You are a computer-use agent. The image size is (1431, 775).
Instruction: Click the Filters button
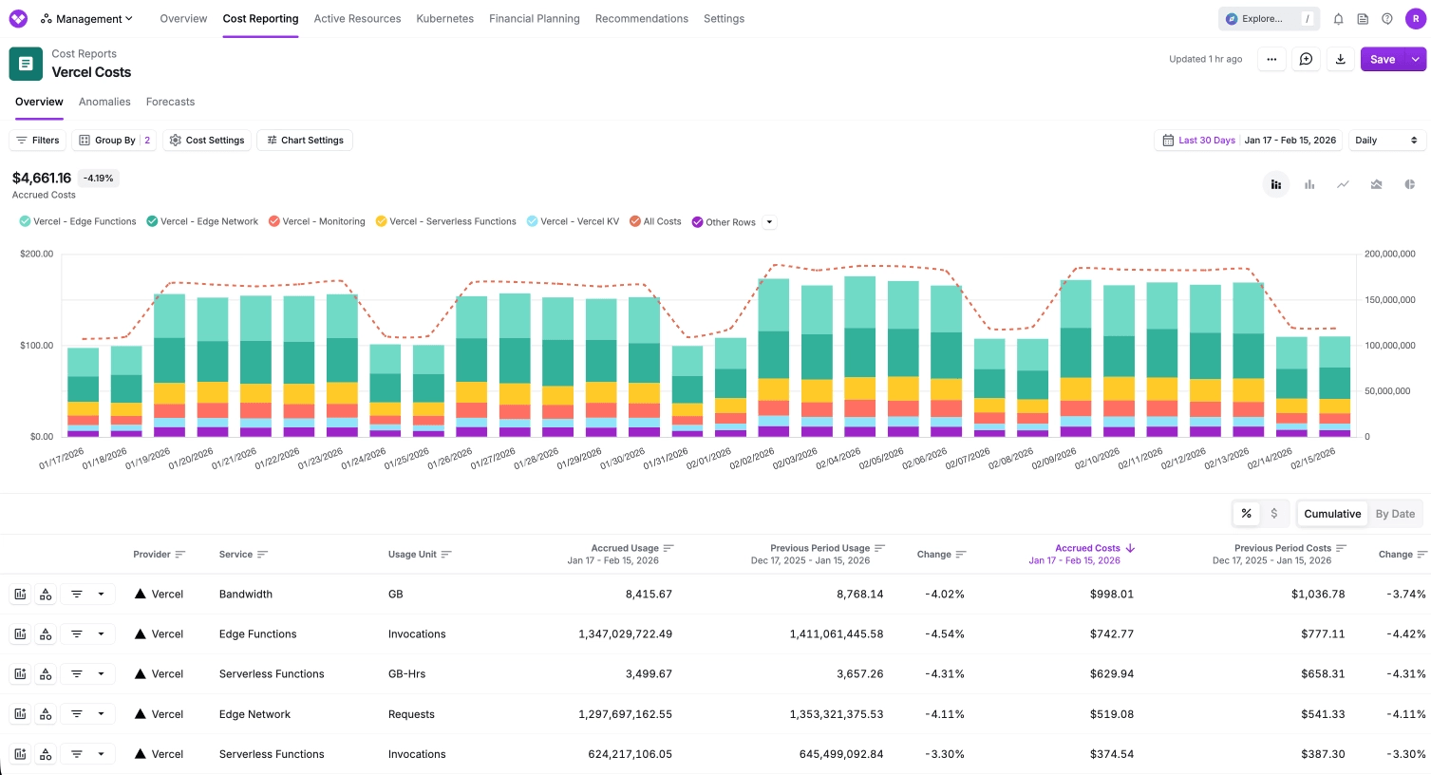37,141
